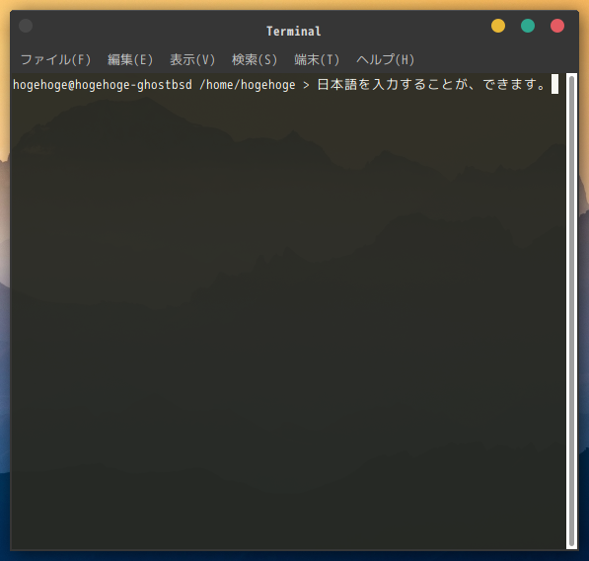589x561 pixels.
Task: Close Terminal with the red button
Action: coord(557,26)
